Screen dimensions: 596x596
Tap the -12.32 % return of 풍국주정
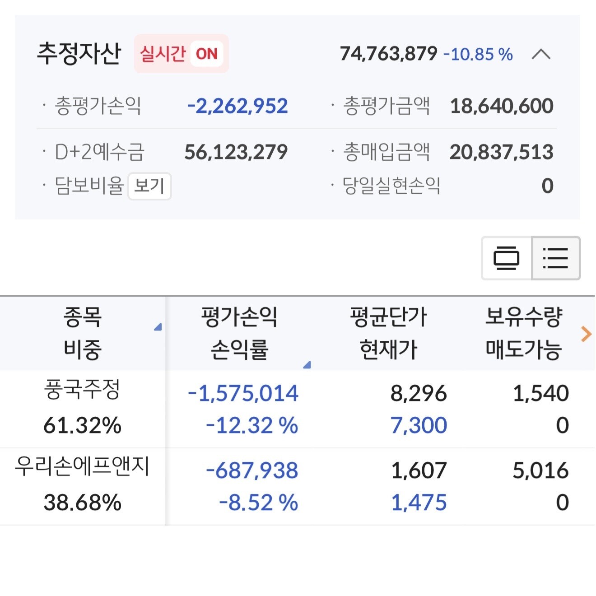[252, 425]
